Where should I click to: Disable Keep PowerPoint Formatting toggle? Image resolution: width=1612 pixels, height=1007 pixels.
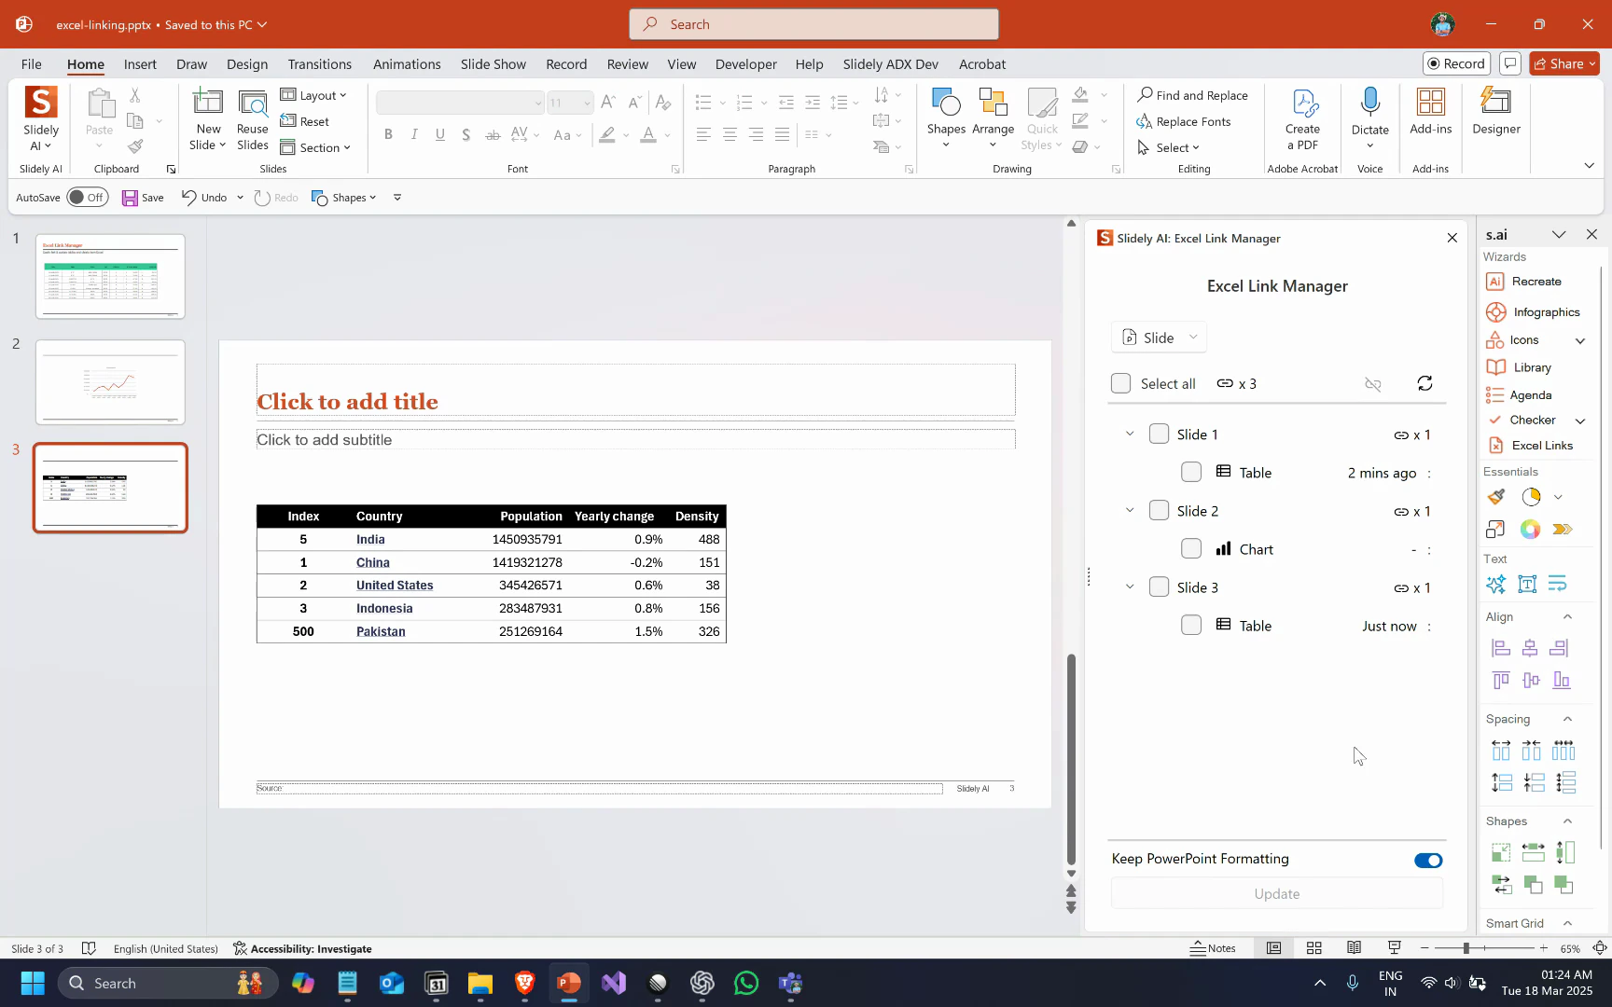pos(1428,860)
